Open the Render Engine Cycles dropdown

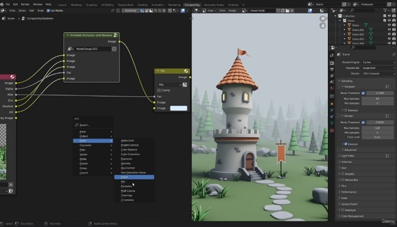click(x=379, y=62)
